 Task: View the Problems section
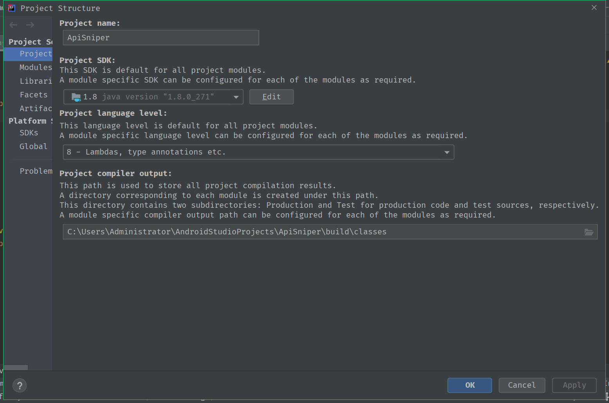pos(36,171)
